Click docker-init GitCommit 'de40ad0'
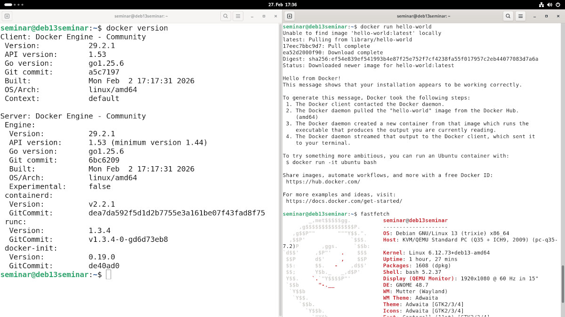This screenshot has height=317, width=565. (x=104, y=266)
